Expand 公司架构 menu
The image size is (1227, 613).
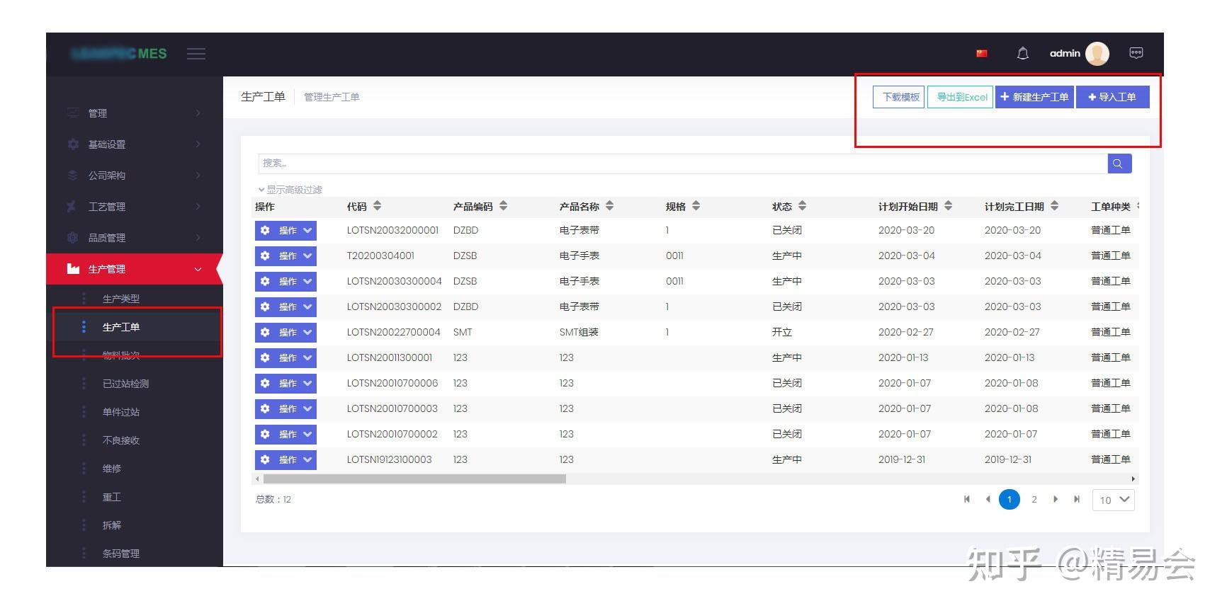135,175
